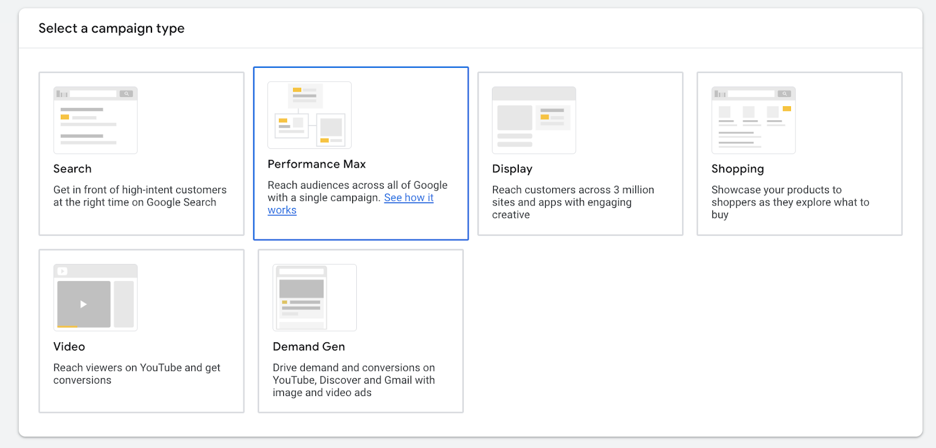
Task: Click the Demand Gen illustration icon
Action: click(315, 297)
